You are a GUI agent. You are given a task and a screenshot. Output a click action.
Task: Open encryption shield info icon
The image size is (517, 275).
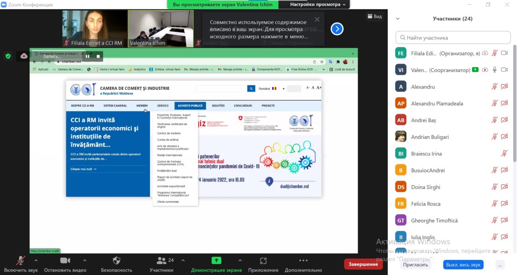pos(8,56)
